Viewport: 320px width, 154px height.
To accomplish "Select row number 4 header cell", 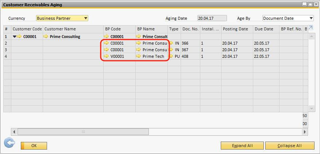I will coord(7,56).
